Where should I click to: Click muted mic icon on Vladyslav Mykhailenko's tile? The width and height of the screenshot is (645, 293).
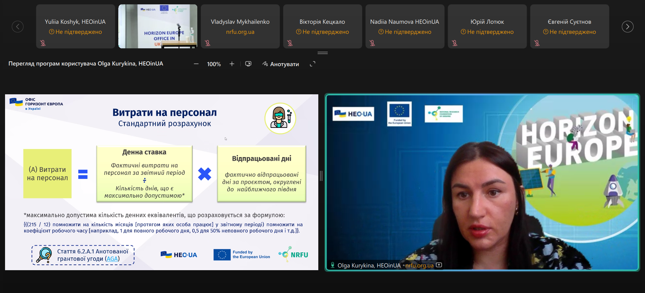coord(207,43)
